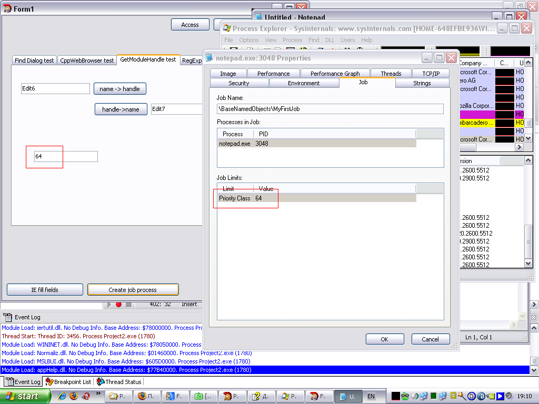539x404 pixels.
Task: Click the gray macro stop square icon
Action: coord(128,305)
